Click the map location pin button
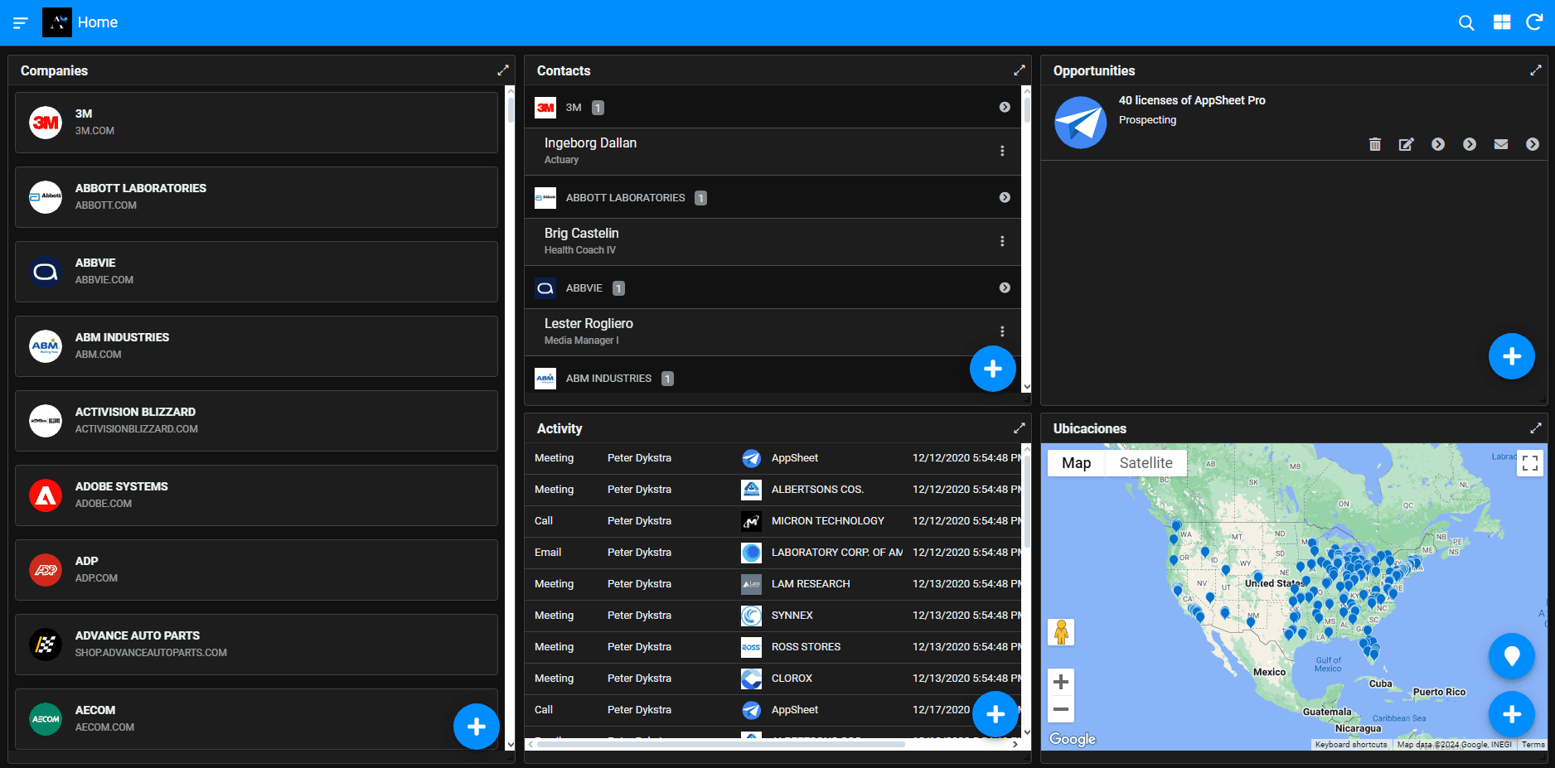Screen dimensions: 1555x768 click(1511, 656)
